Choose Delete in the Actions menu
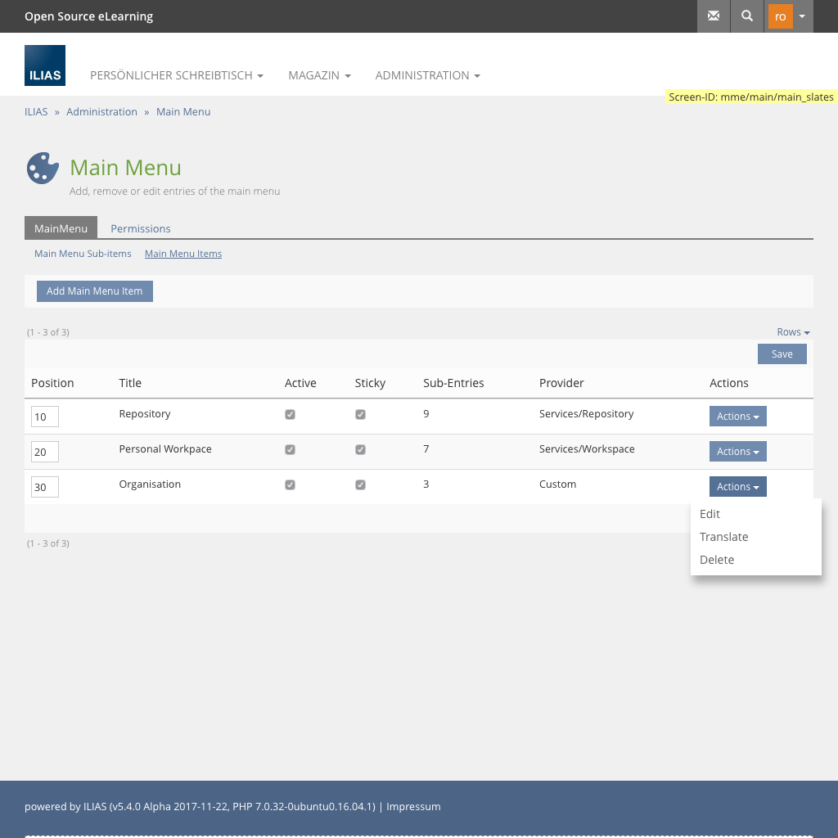The height and width of the screenshot is (838, 838). [x=717, y=560]
